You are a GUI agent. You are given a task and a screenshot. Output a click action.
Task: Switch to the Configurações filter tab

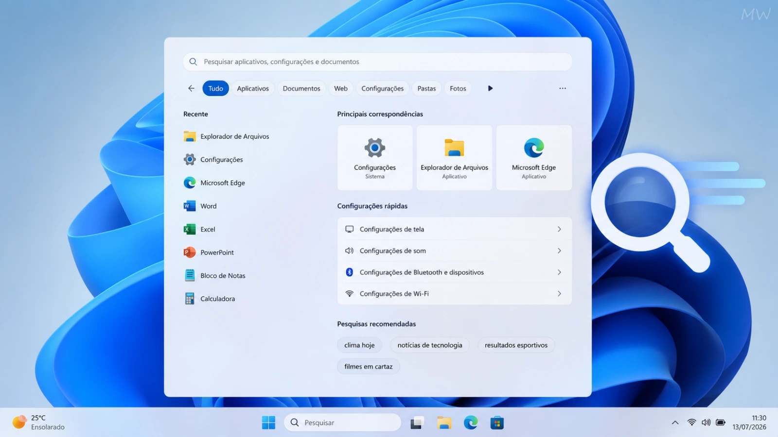point(382,88)
